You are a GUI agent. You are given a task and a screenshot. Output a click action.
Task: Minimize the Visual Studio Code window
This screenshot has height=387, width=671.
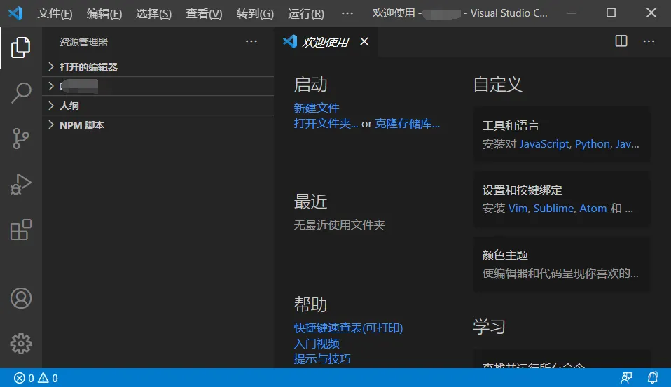[571, 13]
